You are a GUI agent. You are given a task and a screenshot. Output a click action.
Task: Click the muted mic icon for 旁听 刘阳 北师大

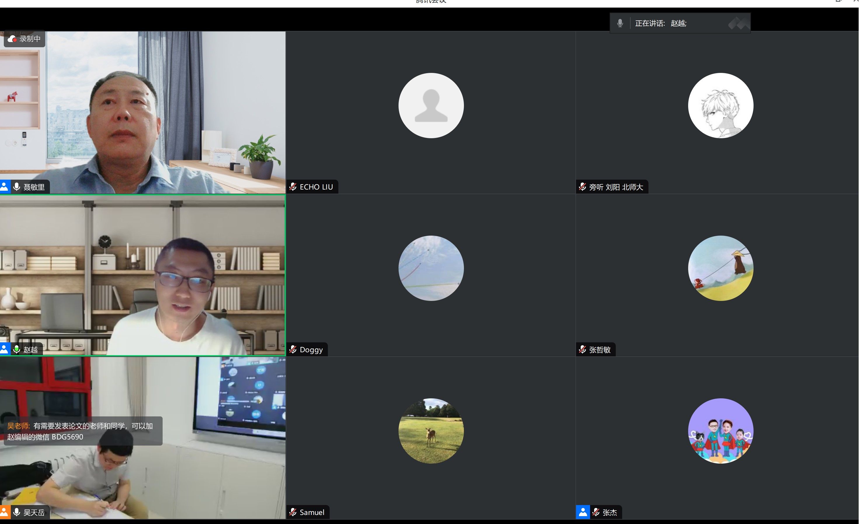tap(582, 187)
